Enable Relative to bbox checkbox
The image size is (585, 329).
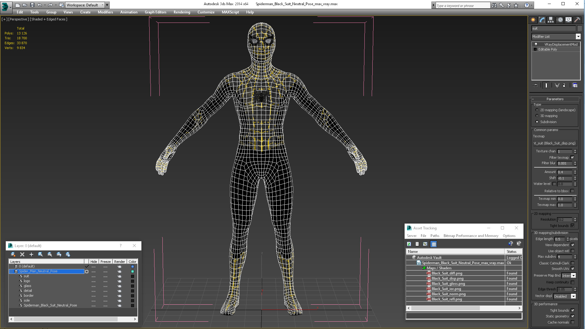572,191
